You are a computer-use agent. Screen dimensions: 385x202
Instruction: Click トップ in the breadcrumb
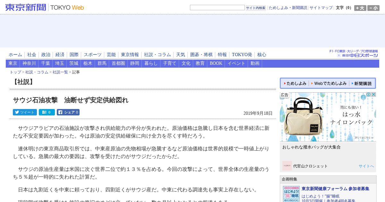pyautogui.click(x=15, y=72)
